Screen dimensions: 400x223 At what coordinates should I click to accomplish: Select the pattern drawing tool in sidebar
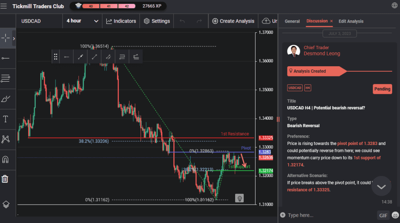click(6, 139)
